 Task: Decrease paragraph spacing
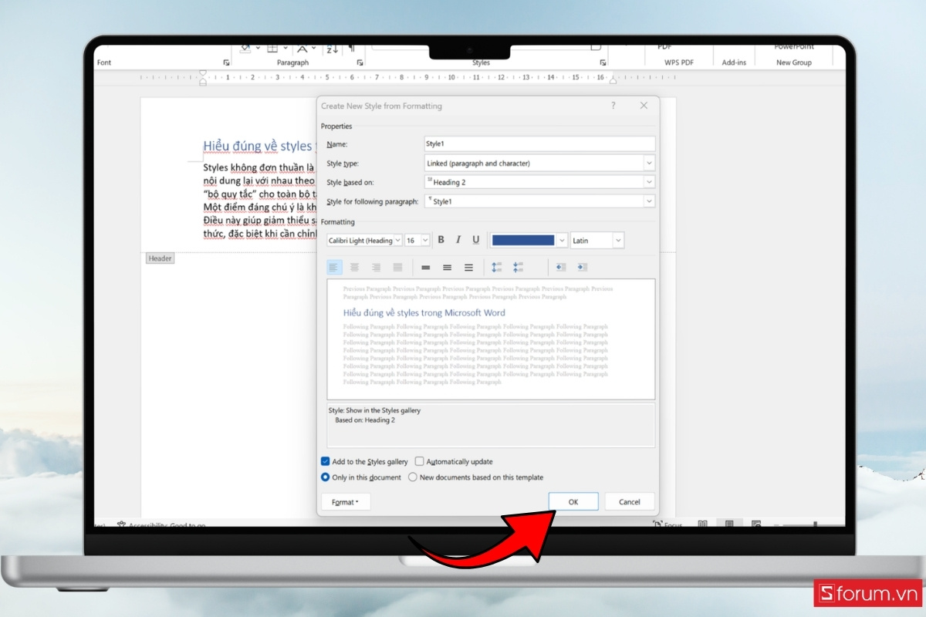[518, 267]
